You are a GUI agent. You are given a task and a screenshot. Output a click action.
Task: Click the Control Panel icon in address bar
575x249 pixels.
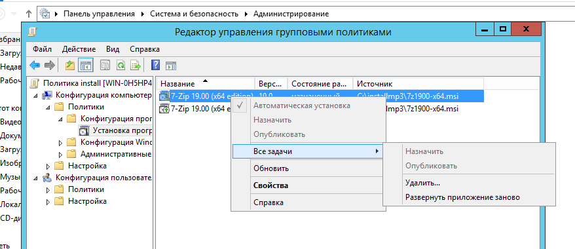(x=45, y=14)
